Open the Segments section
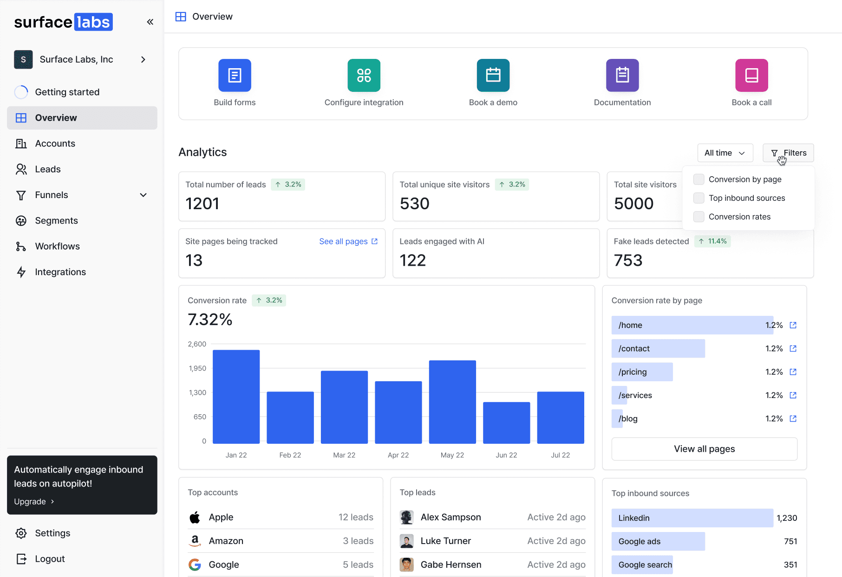842x577 pixels. tap(82, 221)
